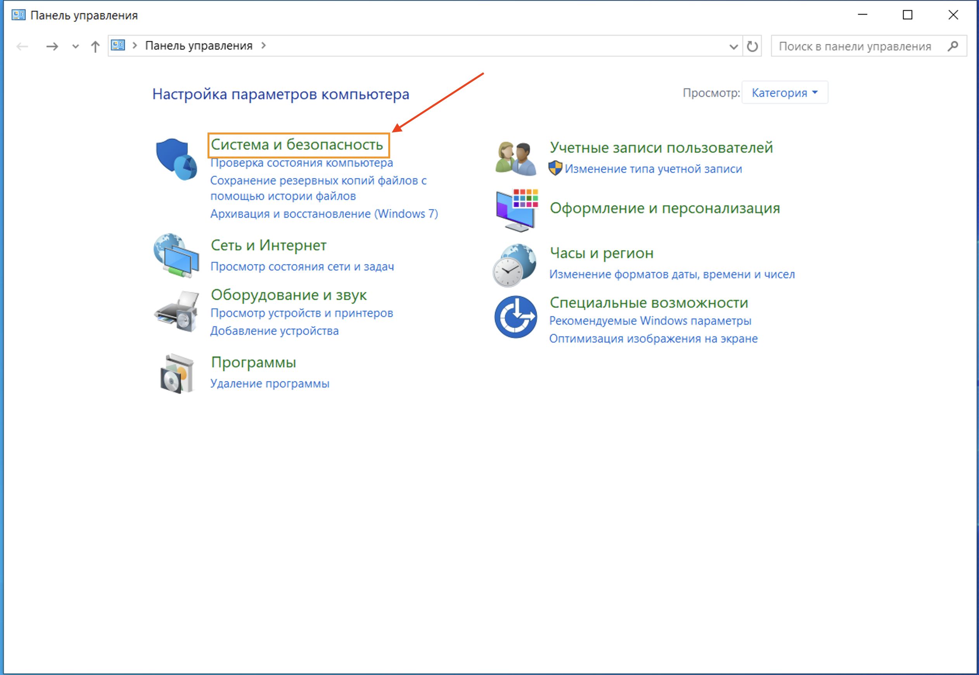Open the Clock and Region icon

tap(515, 265)
